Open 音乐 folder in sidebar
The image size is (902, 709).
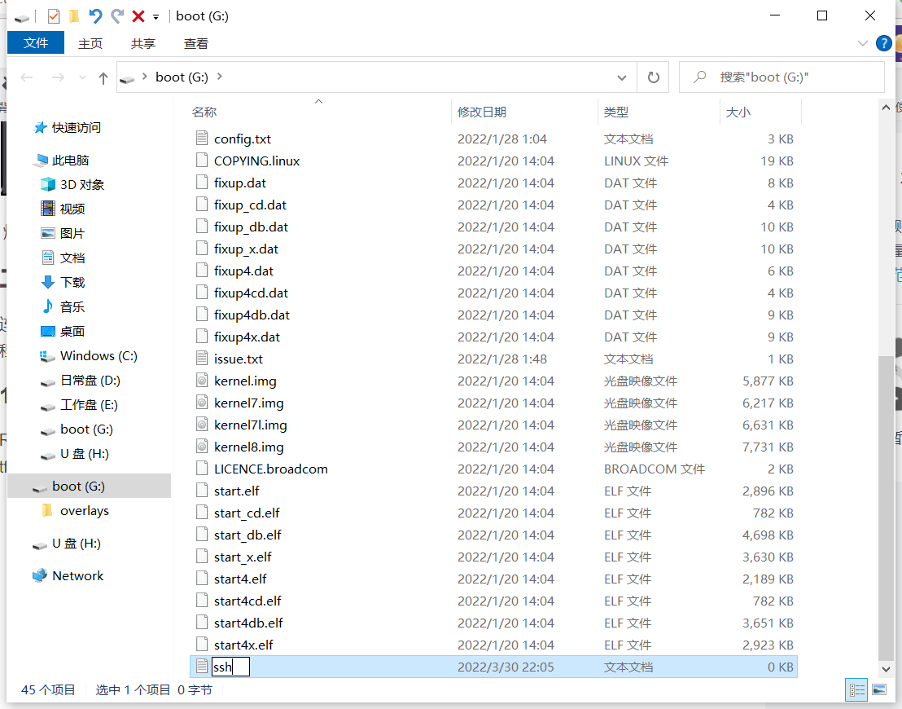click(63, 306)
